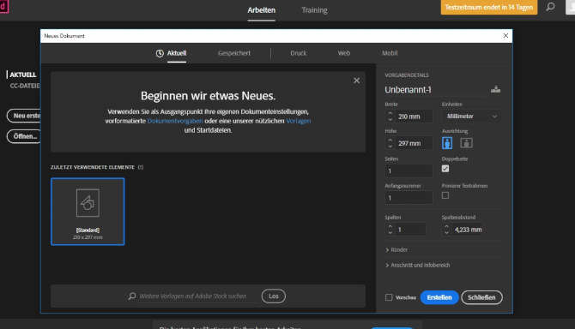Click the Neu erstellen button in background
The height and width of the screenshot is (329, 575).
[x=24, y=116]
